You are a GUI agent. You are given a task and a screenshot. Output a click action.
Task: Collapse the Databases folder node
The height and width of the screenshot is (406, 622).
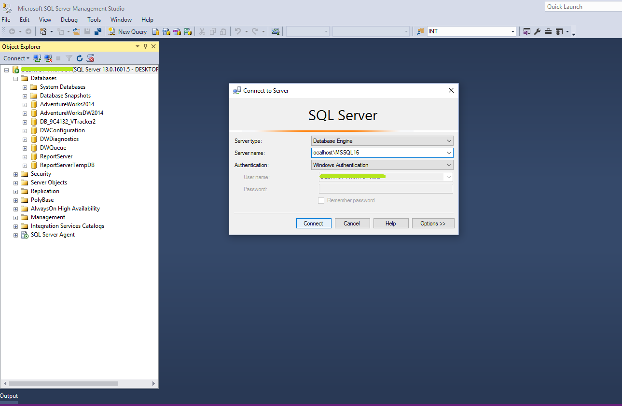pos(16,78)
